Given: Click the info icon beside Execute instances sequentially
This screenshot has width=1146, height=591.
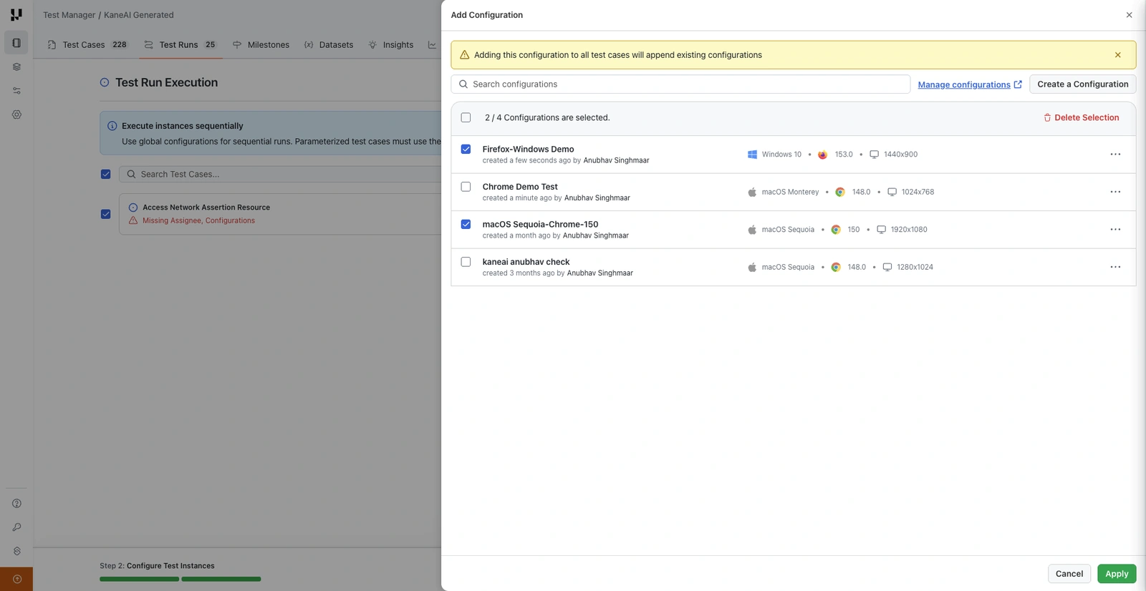Looking at the screenshot, I should (x=112, y=126).
